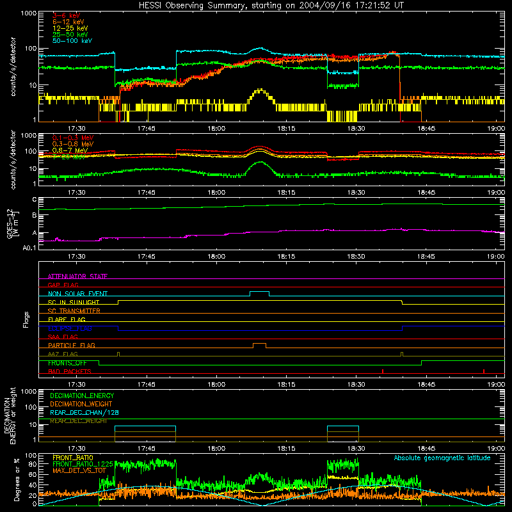
Task: Click the DECIMATION ENERGY or weight axis title
Action: tap(10, 415)
